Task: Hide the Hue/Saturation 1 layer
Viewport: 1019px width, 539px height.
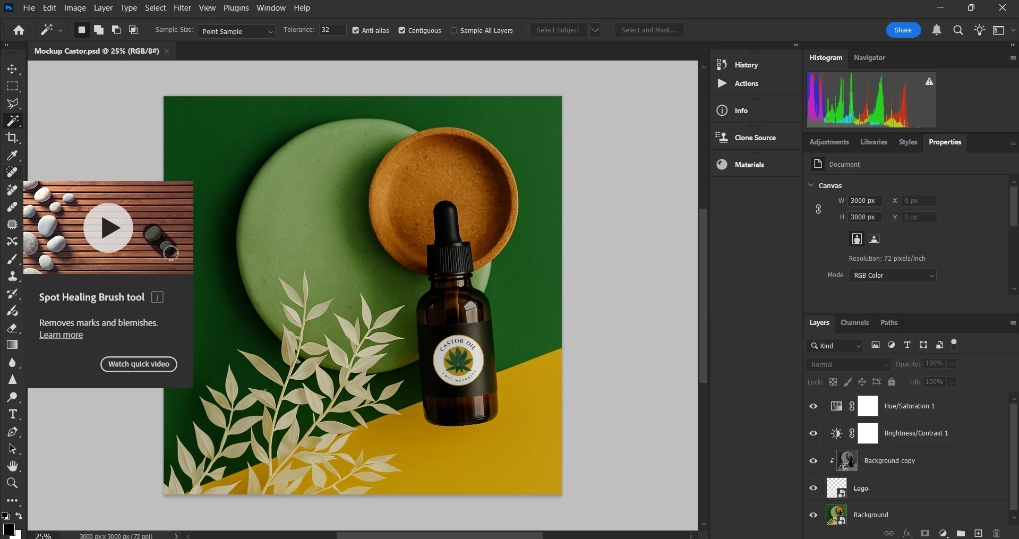Action: 813,406
